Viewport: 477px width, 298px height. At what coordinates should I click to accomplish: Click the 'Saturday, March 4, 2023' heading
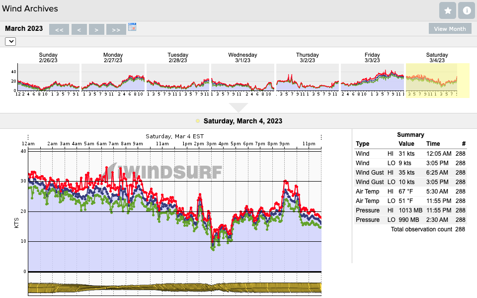click(243, 121)
